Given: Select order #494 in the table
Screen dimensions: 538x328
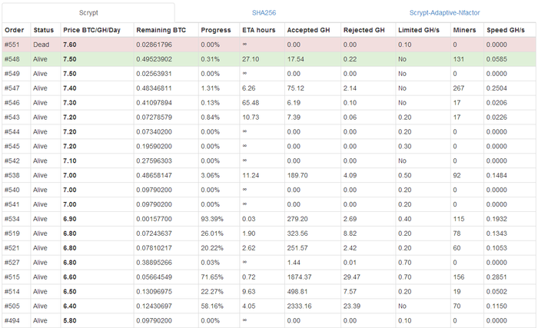Looking at the screenshot, I should [x=269, y=320].
